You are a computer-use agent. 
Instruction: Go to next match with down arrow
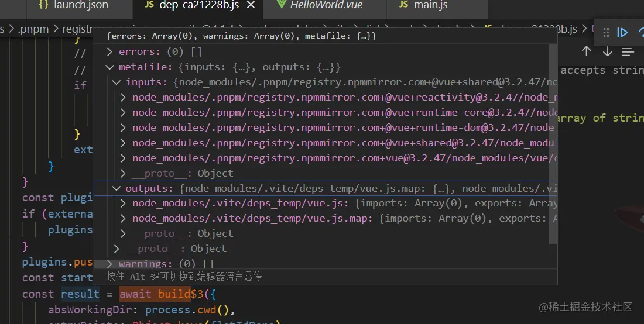pos(607,51)
